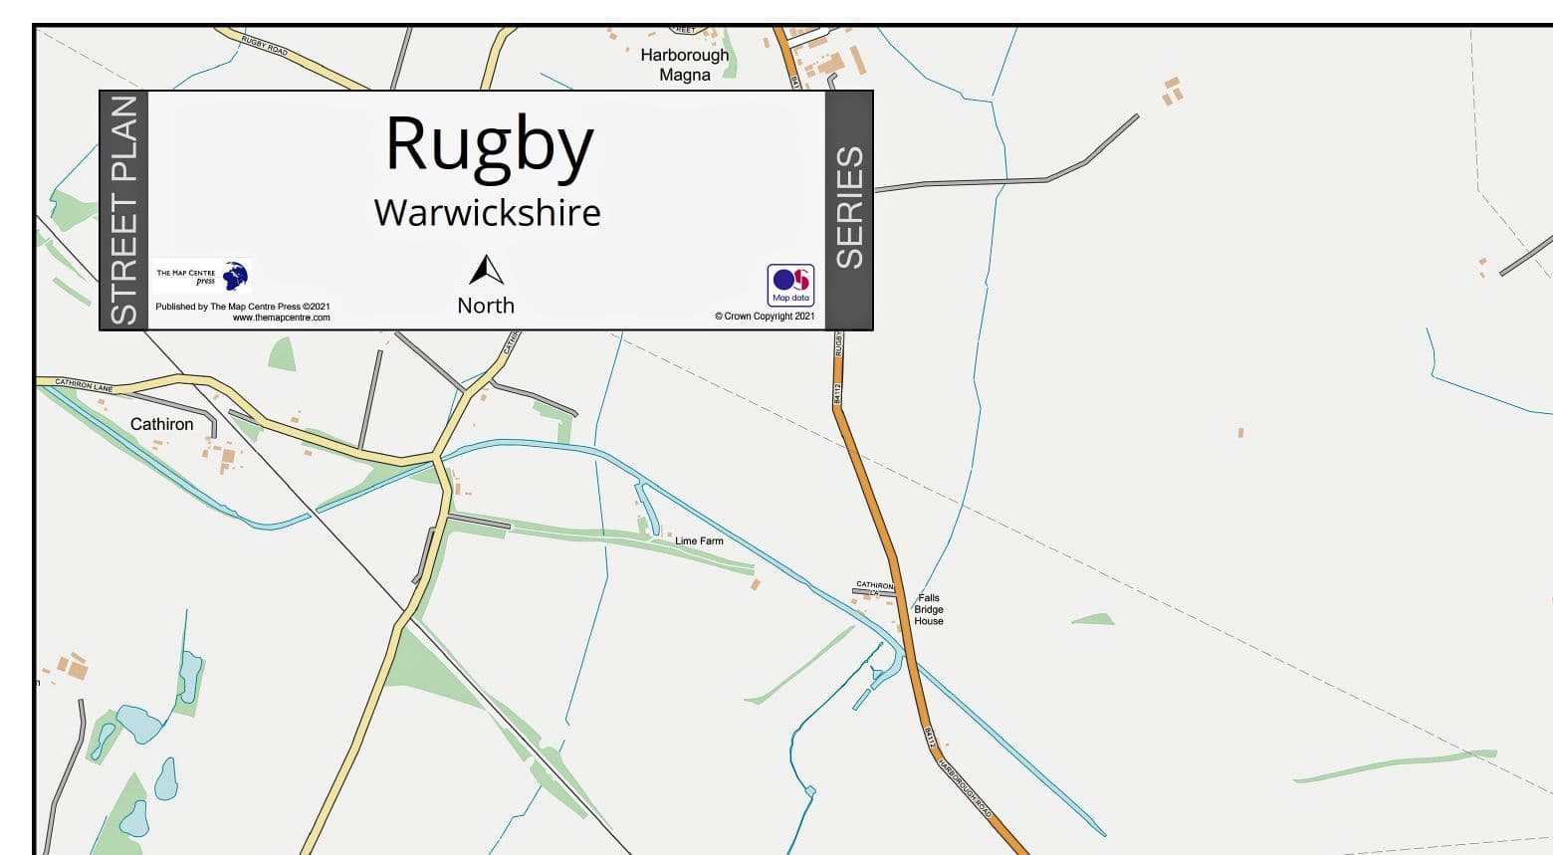Select the Cathiron Lane road label
Image resolution: width=1553 pixels, height=855 pixels.
point(85,386)
